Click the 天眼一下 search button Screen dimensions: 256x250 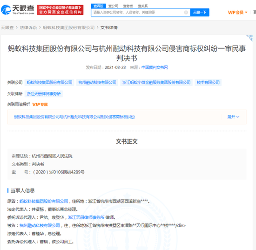click(x=200, y=13)
